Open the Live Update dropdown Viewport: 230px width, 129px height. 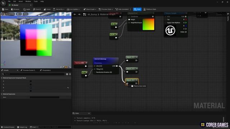[x=73, y=9]
